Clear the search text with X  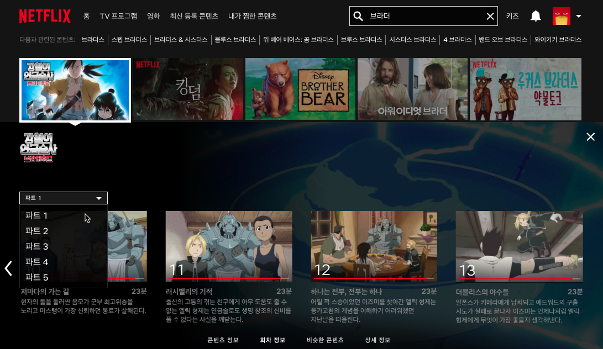click(490, 16)
